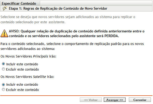Click the 'Incluir este conteúdo' label under Principais
Viewport: 153px width, 104px height.
[x=22, y=64]
